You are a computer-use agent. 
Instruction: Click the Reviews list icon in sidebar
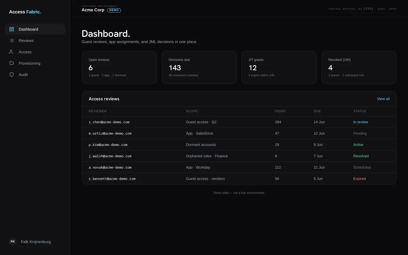click(x=12, y=41)
